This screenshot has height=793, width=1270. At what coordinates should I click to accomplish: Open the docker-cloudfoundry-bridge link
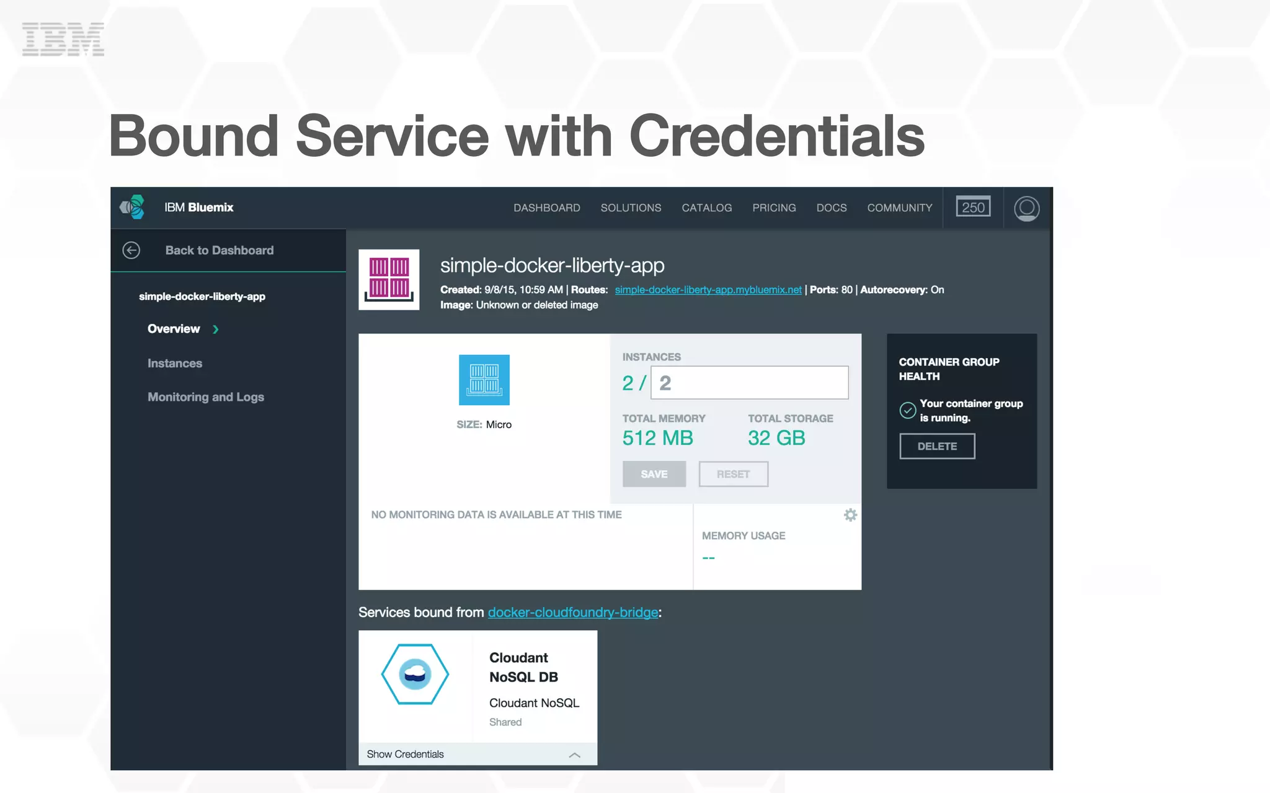573,612
